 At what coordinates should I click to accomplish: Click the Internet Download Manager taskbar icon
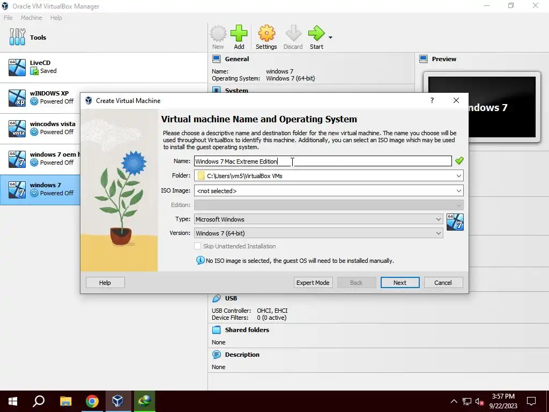pos(144,401)
